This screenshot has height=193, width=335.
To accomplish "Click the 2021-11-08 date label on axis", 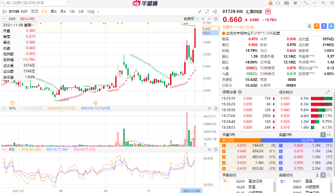I will pyautogui.click(x=191, y=191).
